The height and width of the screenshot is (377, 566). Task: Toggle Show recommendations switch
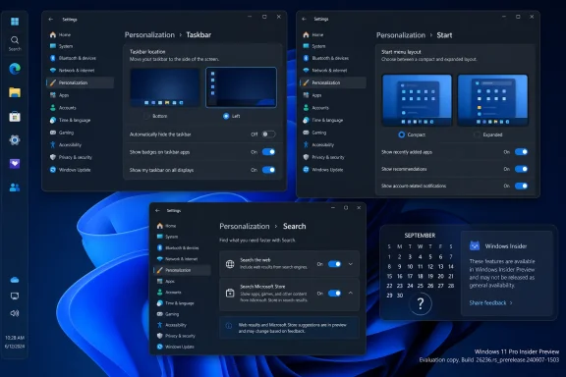(x=521, y=169)
